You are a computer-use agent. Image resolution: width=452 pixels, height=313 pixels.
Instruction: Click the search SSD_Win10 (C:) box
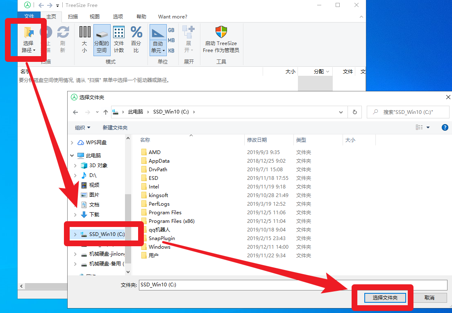pos(408,112)
